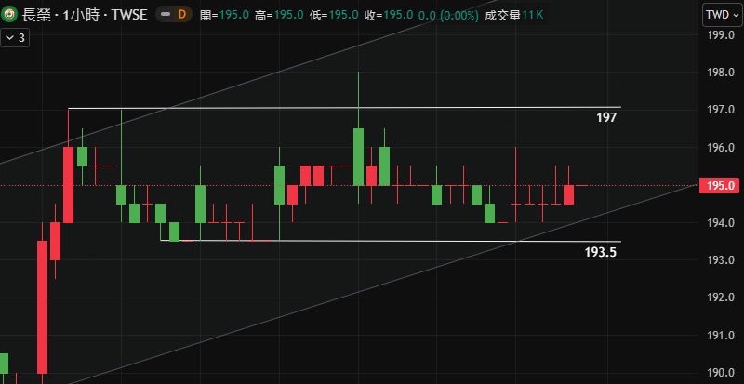
Task: Click the 191.0 price axis label
Action: pyautogui.click(x=720, y=335)
